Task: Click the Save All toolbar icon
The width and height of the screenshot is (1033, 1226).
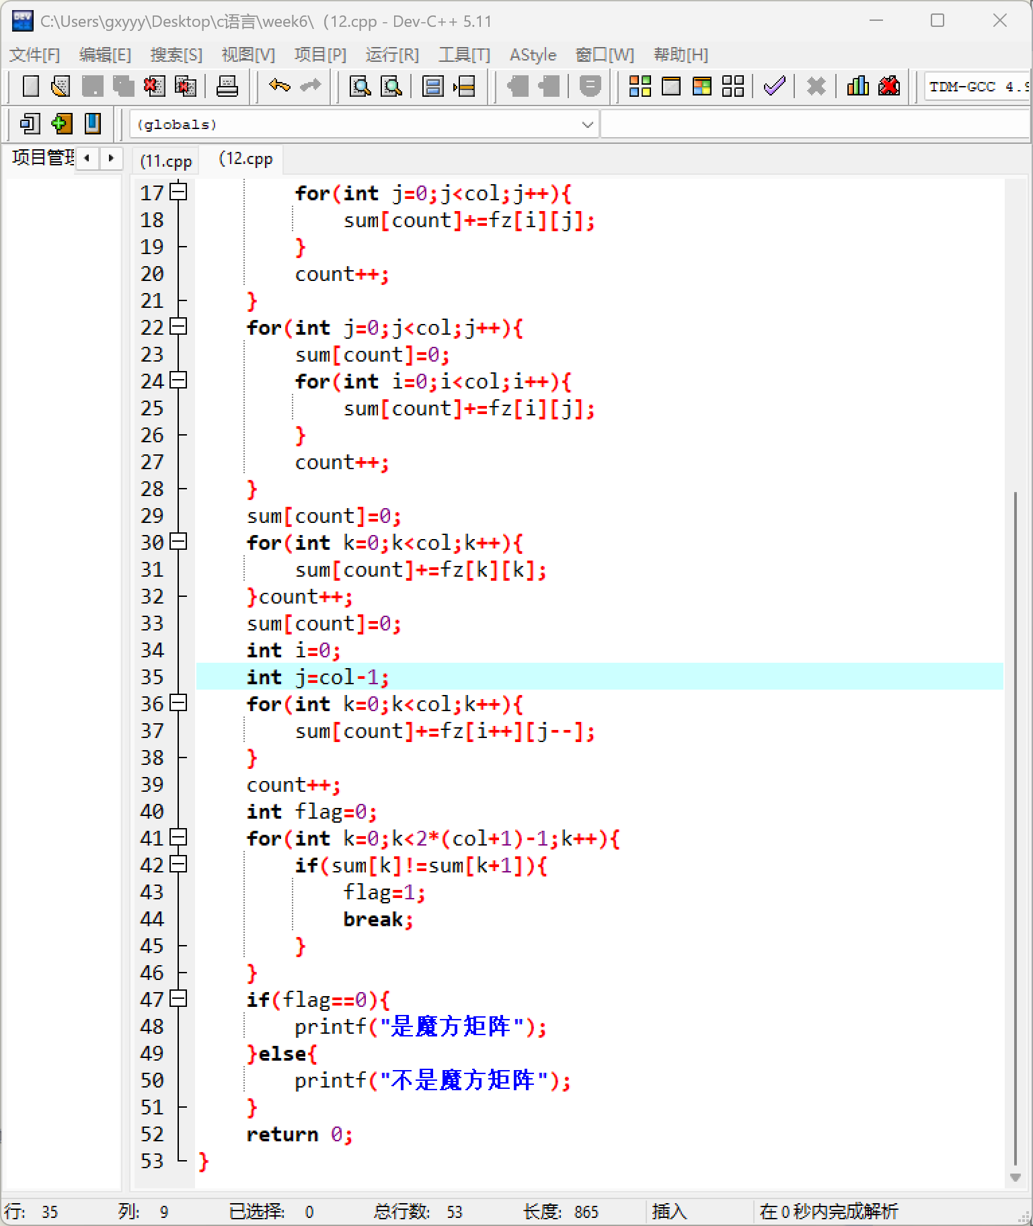Action: click(123, 86)
